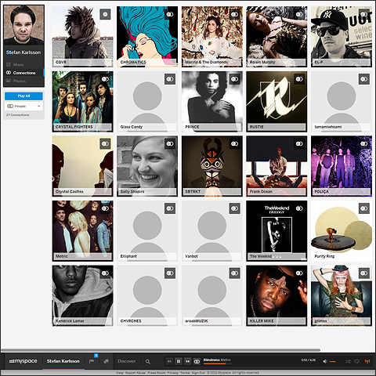The image size is (376, 376).
Task: Mute the player volume speaker icon
Action: pos(325,361)
